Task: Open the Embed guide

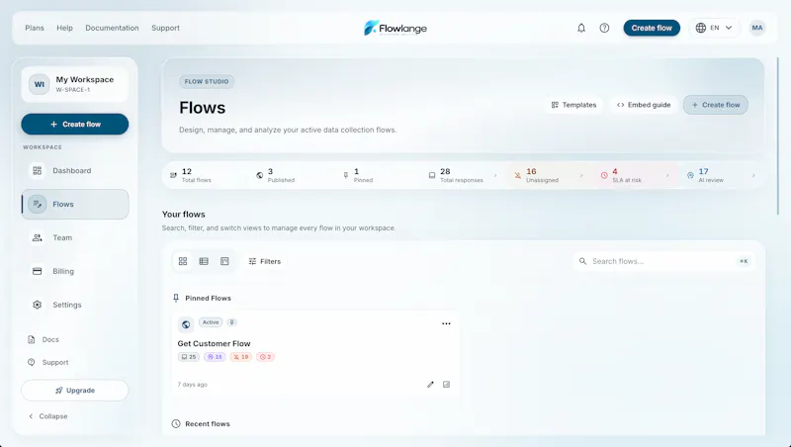Action: pyautogui.click(x=644, y=105)
